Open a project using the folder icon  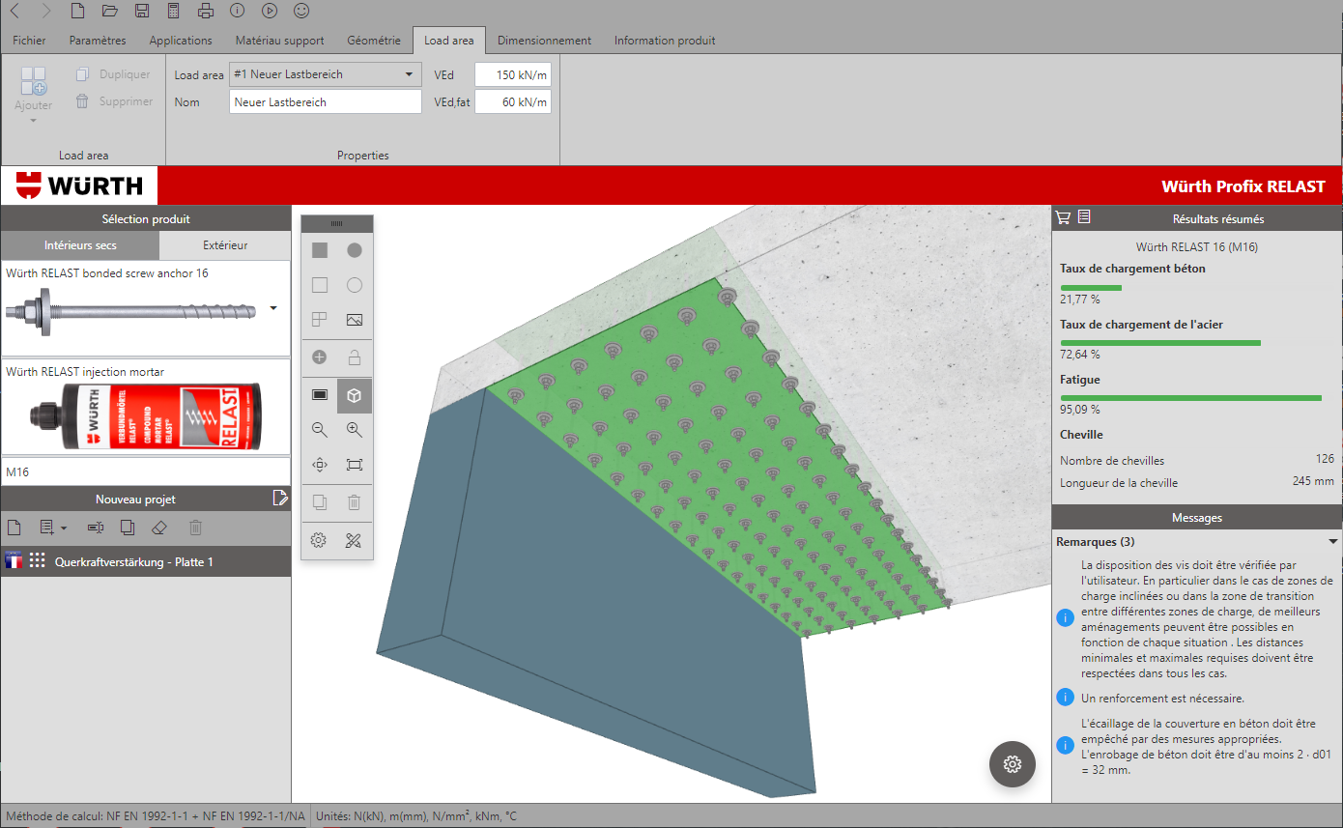(x=110, y=12)
